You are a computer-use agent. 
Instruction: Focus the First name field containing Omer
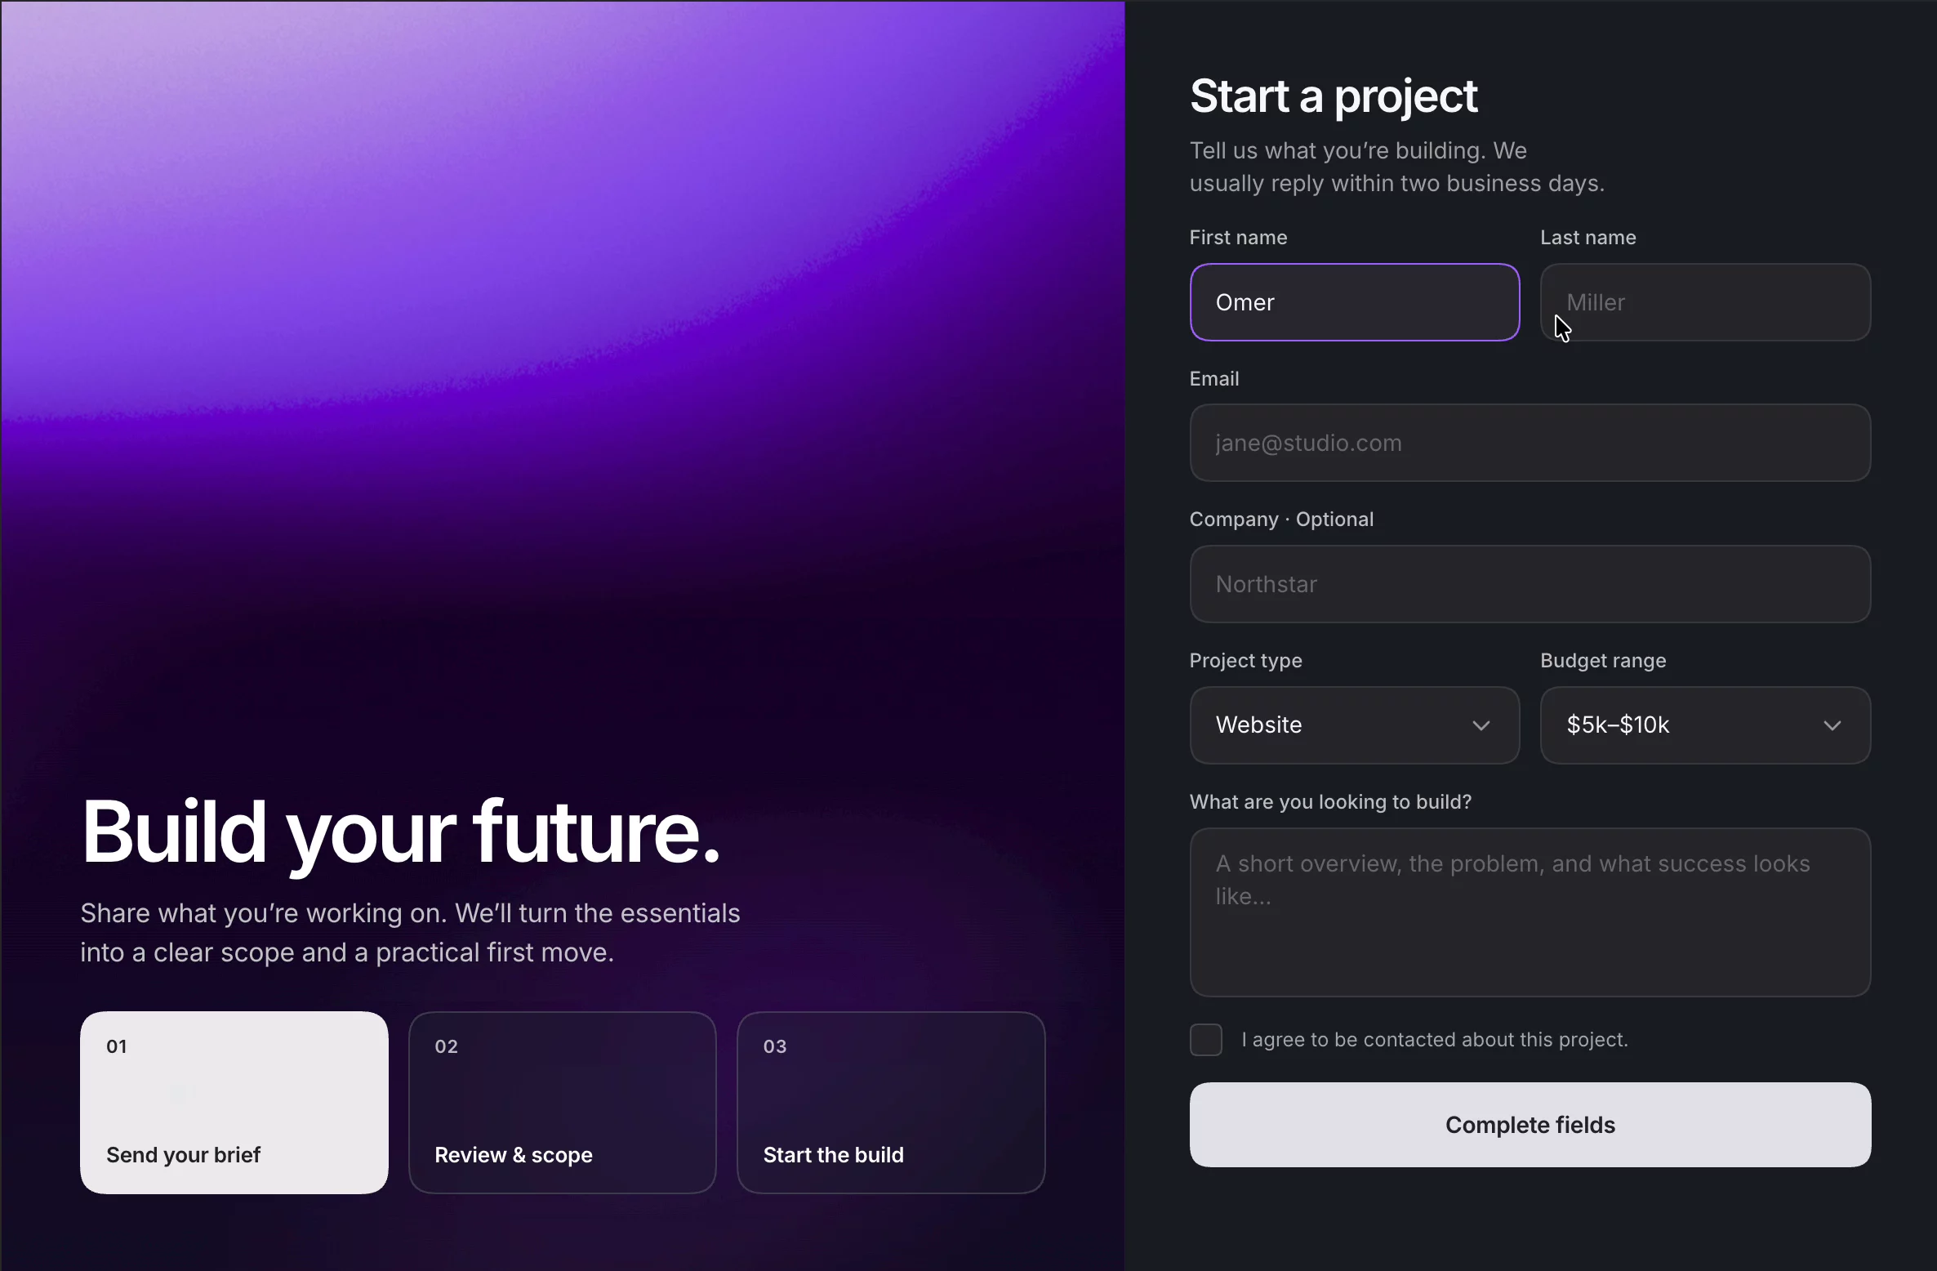[x=1354, y=302]
